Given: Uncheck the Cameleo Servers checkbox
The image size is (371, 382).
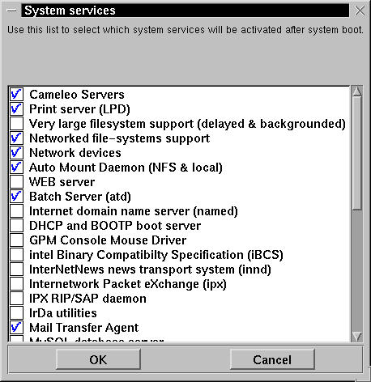Looking at the screenshot, I should click(17, 95).
